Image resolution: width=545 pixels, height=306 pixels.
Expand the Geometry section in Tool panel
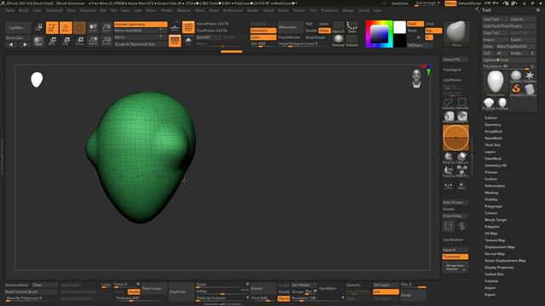coord(493,125)
